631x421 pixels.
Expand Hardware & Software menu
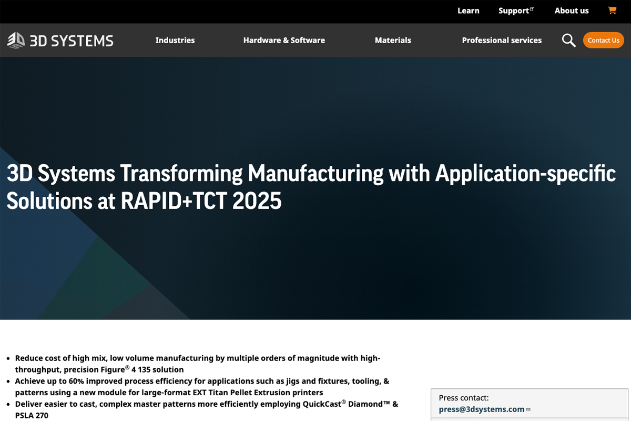point(284,40)
